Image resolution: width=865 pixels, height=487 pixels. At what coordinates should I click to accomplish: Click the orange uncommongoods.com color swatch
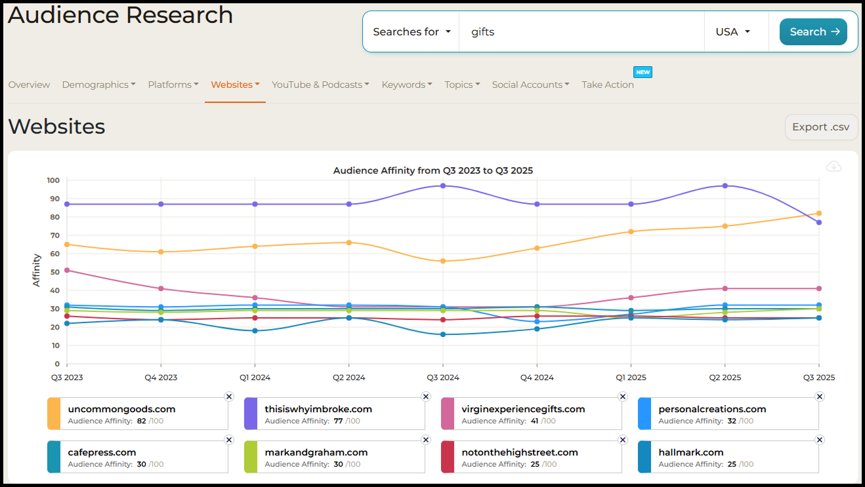click(54, 414)
